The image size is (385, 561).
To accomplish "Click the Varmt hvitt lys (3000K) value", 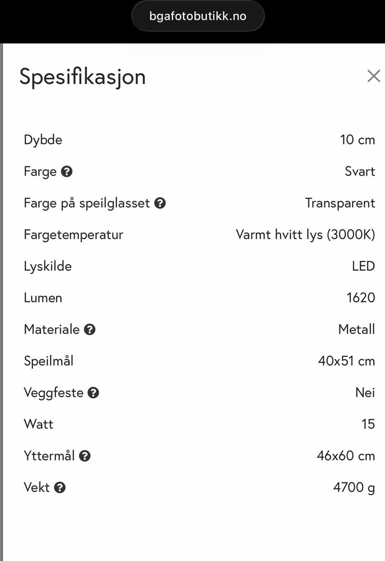I will [305, 235].
